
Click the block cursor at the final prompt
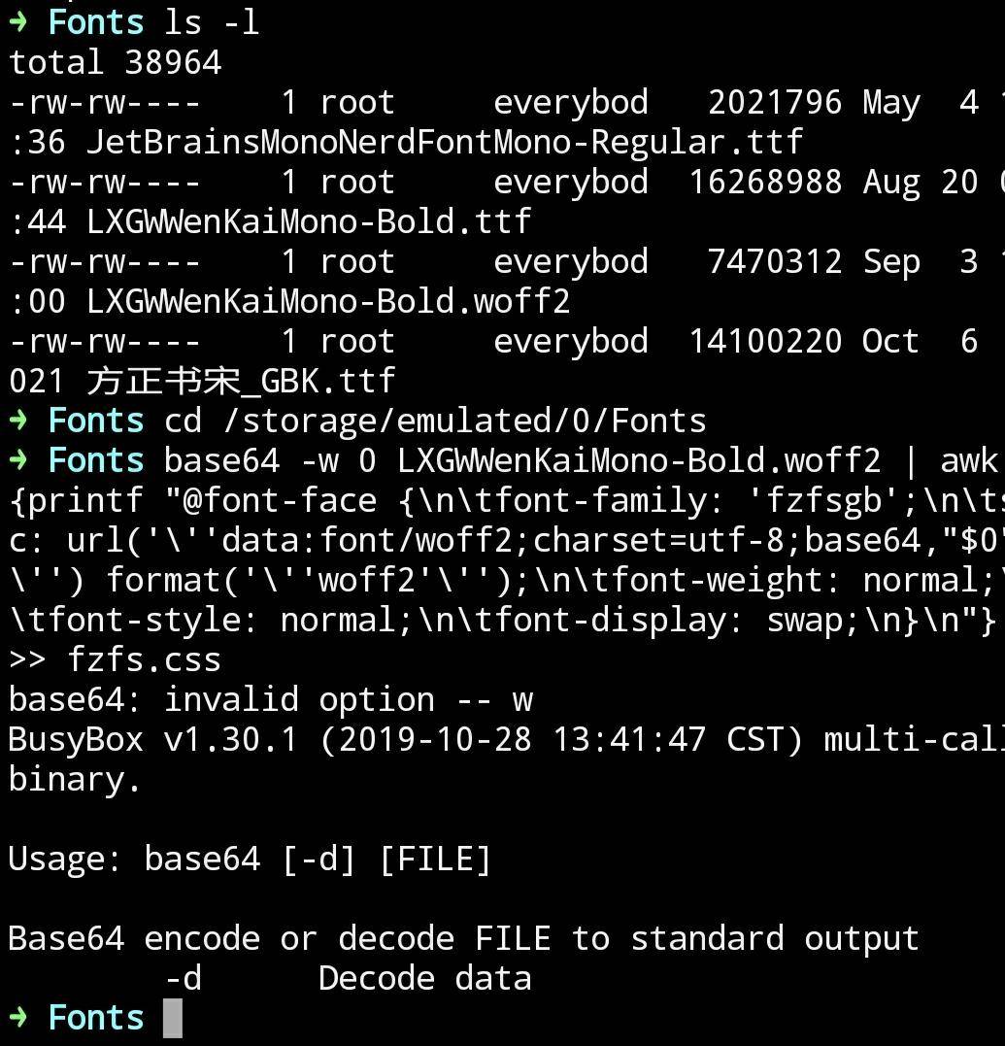tap(173, 1018)
